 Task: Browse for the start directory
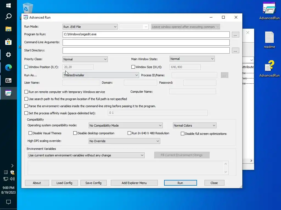235,51
